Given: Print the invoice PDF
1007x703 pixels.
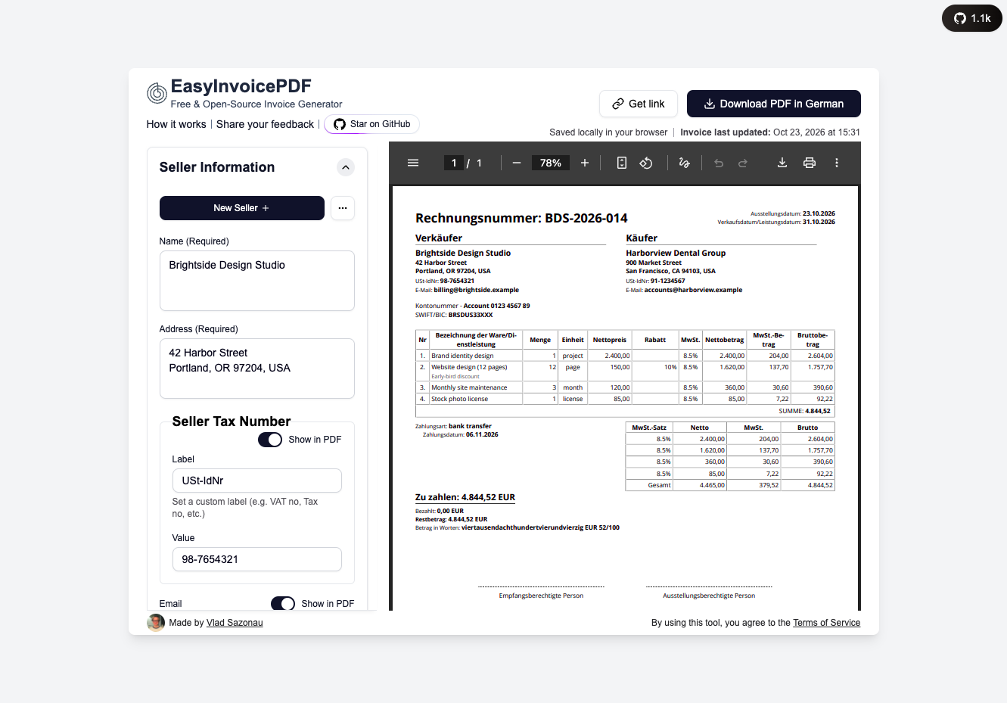Looking at the screenshot, I should [x=810, y=163].
